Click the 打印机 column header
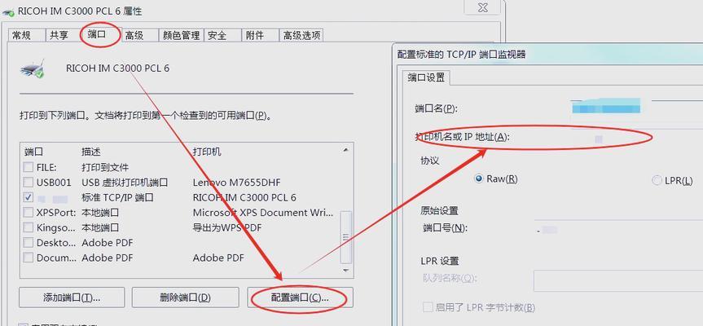The image size is (703, 326). pos(207,152)
